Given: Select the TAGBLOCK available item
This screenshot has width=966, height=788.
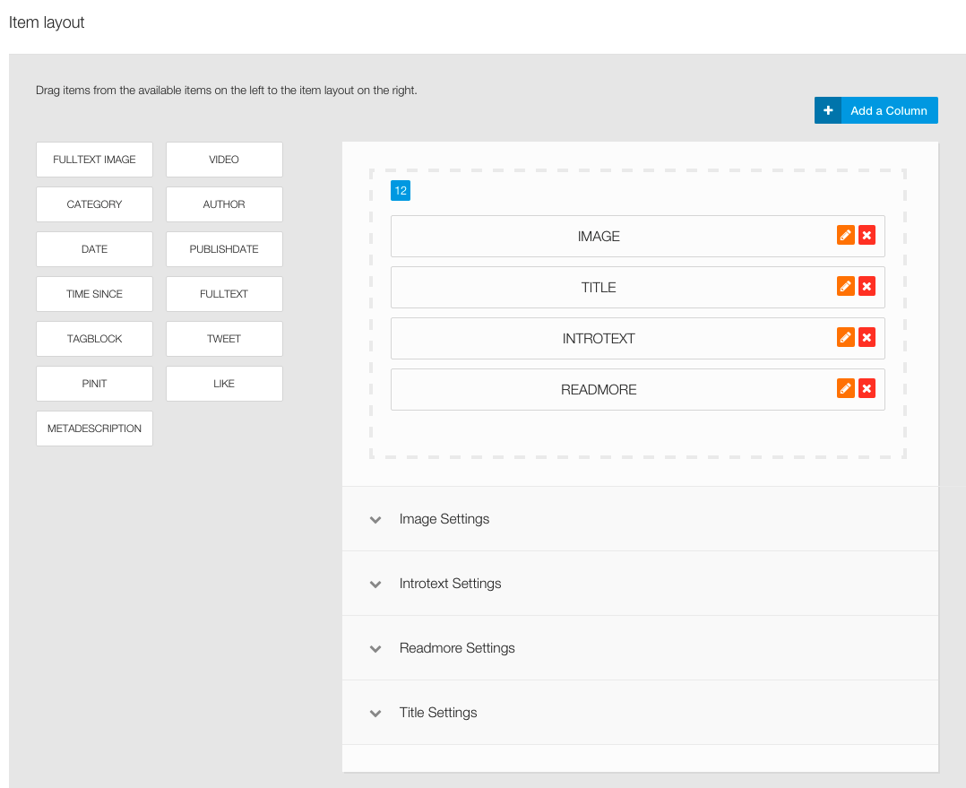Looking at the screenshot, I should [94, 339].
